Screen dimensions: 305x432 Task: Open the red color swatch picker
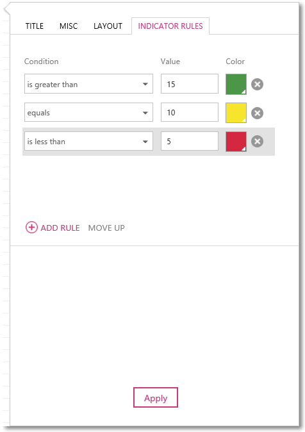point(236,142)
